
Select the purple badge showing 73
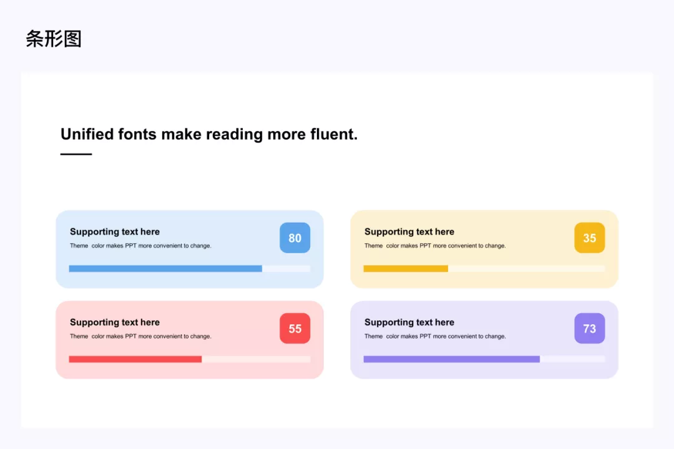click(x=589, y=328)
